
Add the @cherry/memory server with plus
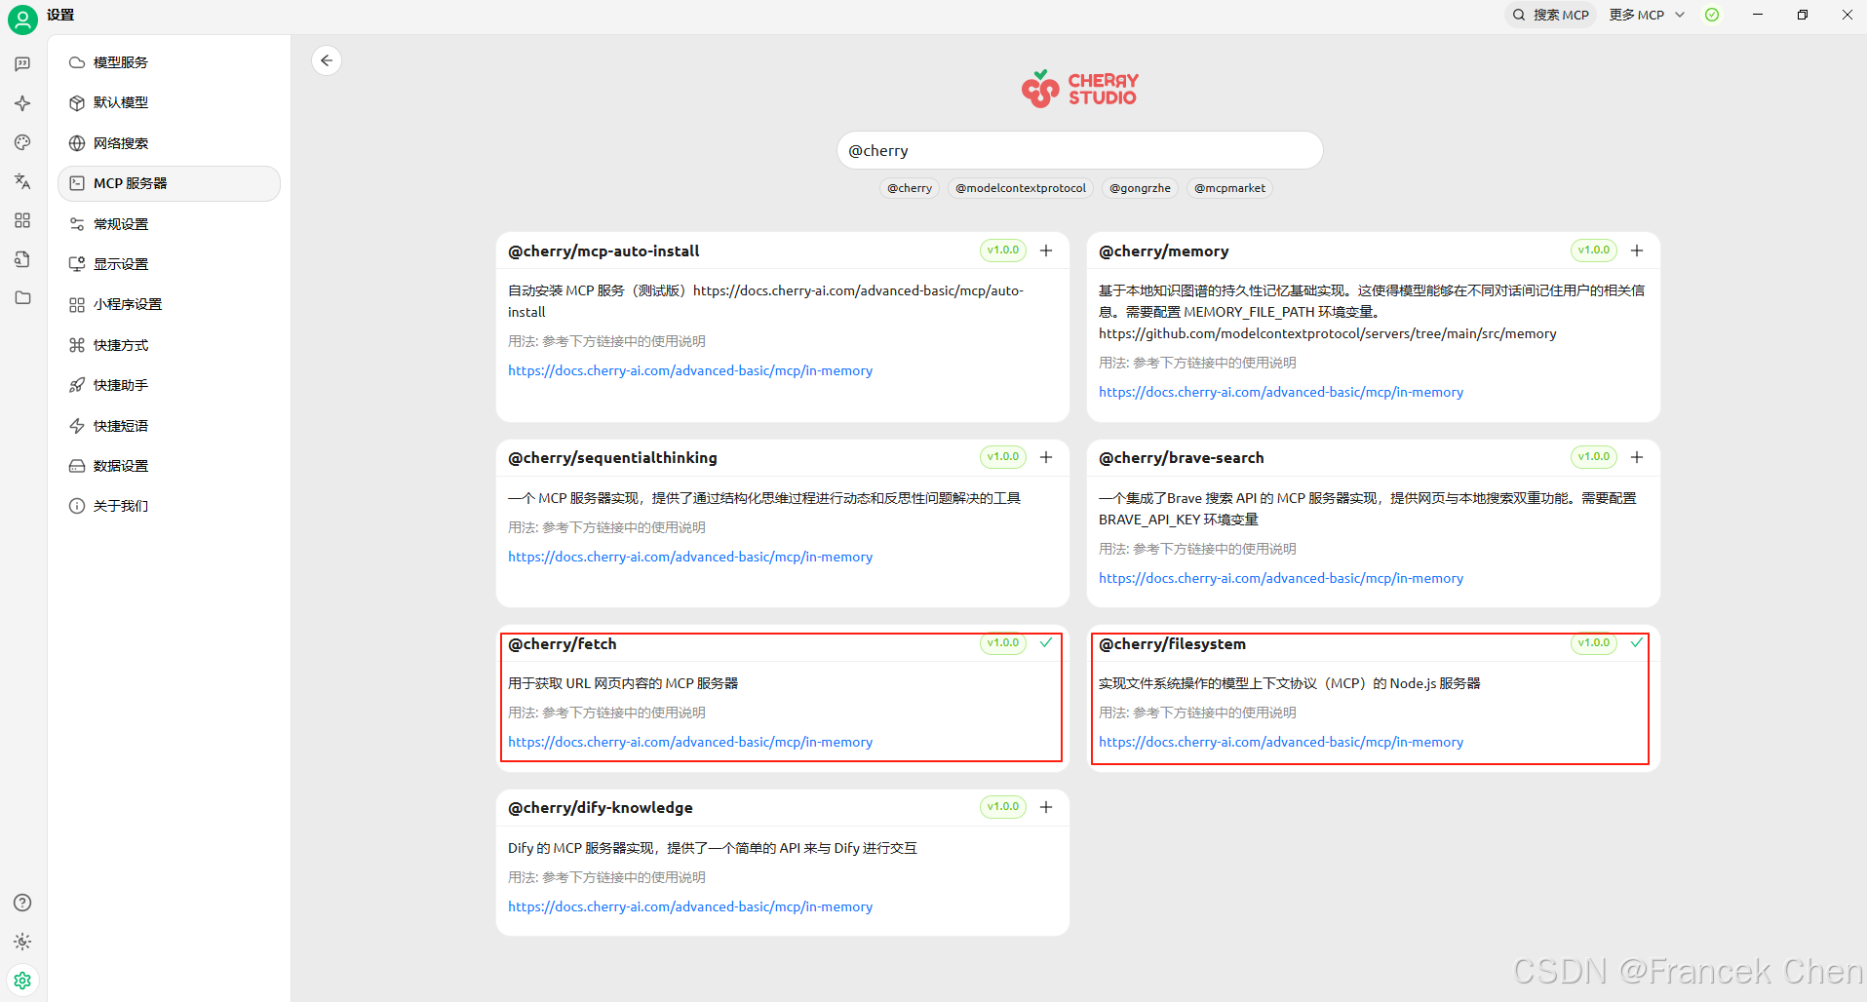(x=1637, y=250)
